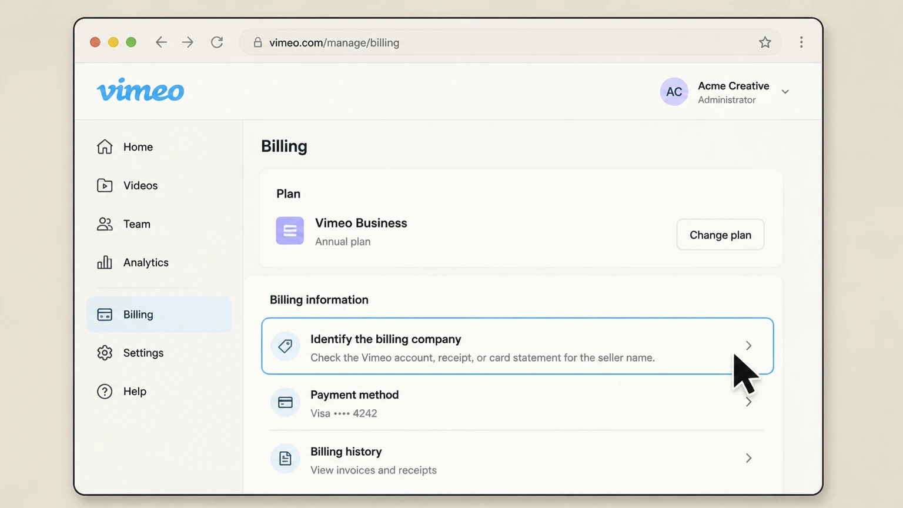Open Identify the billing company row
The image size is (903, 508).
point(517,346)
